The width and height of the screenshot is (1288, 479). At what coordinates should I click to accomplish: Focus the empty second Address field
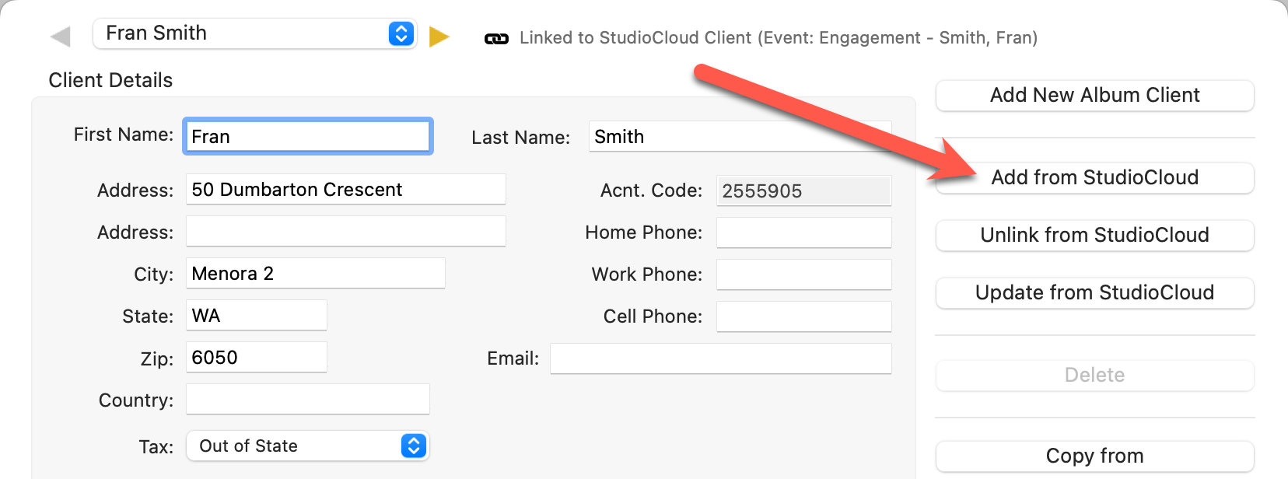coord(345,232)
